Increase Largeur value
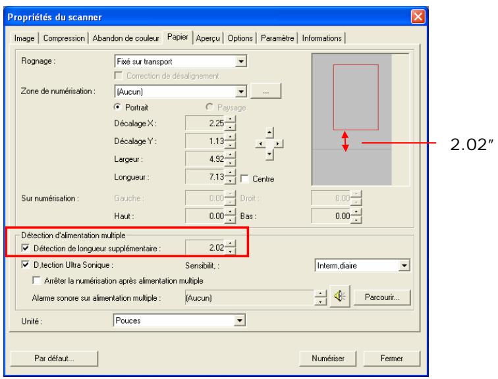Viewport: 498px width, 379px height. coord(231,155)
